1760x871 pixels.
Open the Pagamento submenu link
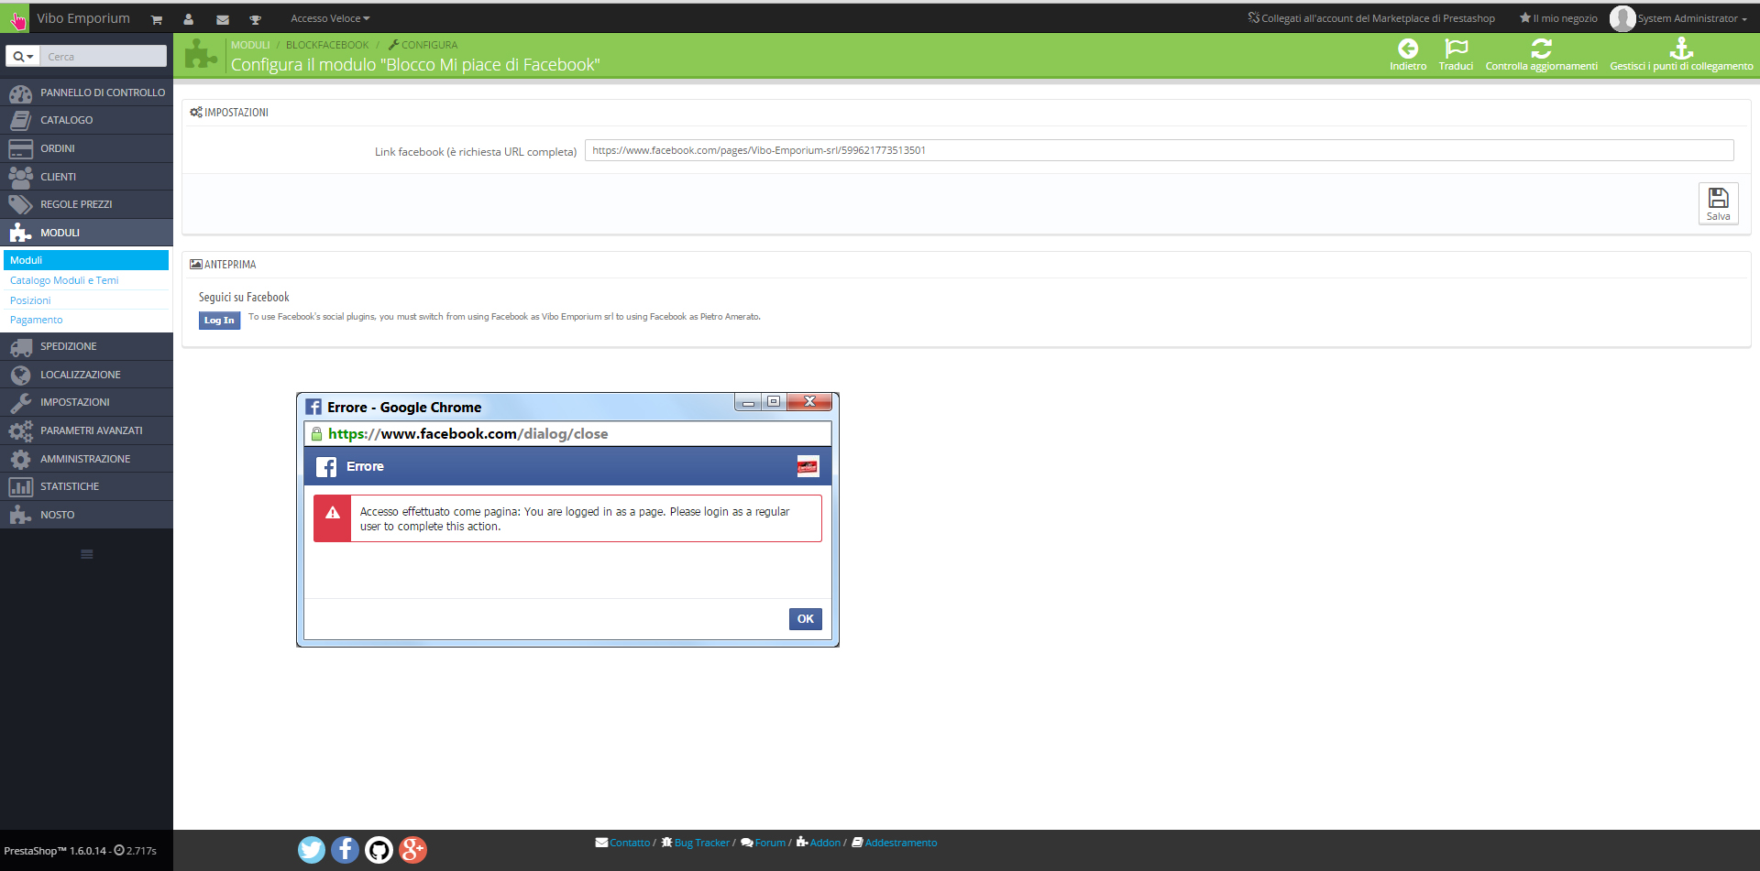[37, 320]
